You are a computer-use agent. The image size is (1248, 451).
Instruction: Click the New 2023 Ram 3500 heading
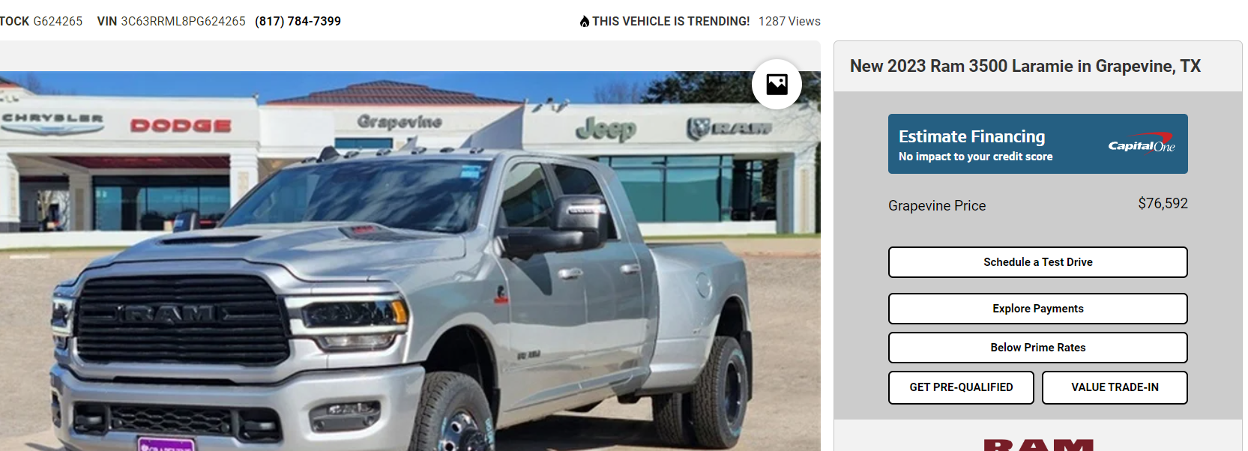pos(1025,66)
